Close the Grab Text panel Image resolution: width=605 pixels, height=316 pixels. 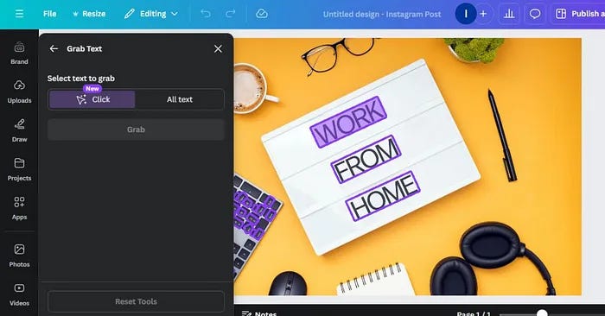point(218,48)
